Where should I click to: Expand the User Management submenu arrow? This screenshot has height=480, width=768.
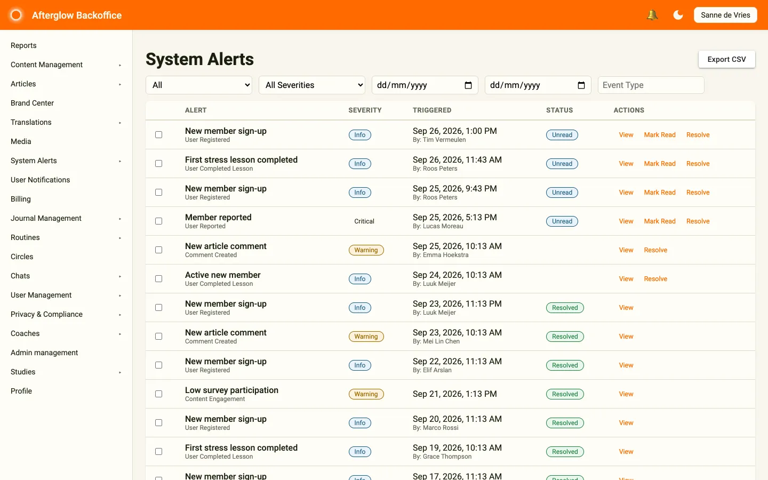point(120,295)
